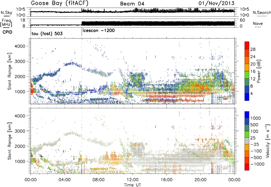Click the Time UT axis title
This screenshot has width=271, height=187.
click(x=132, y=185)
